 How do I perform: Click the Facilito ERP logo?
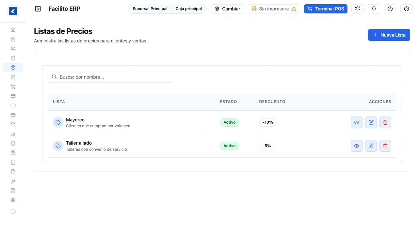click(x=13, y=11)
